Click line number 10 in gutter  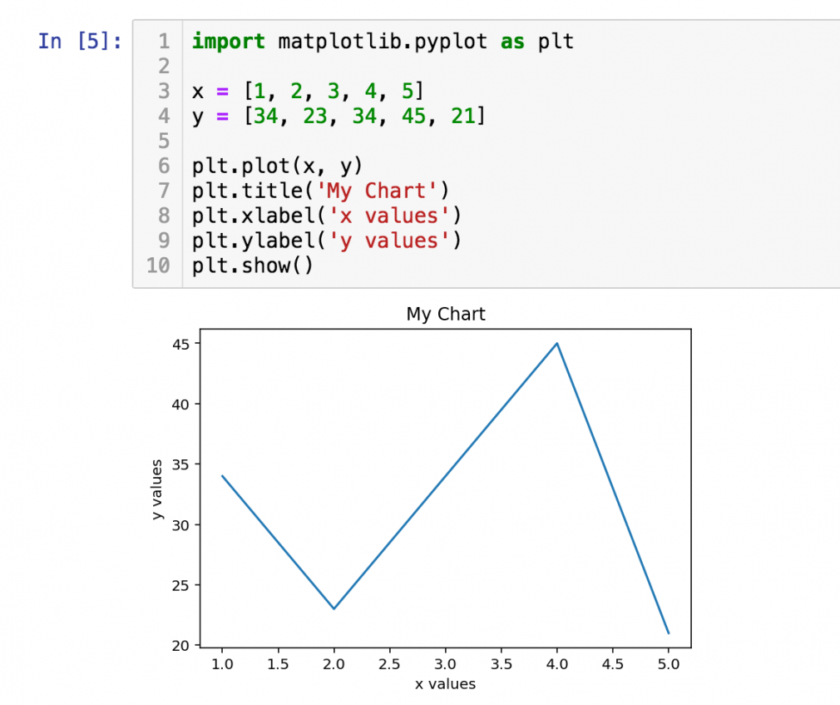coord(158,266)
